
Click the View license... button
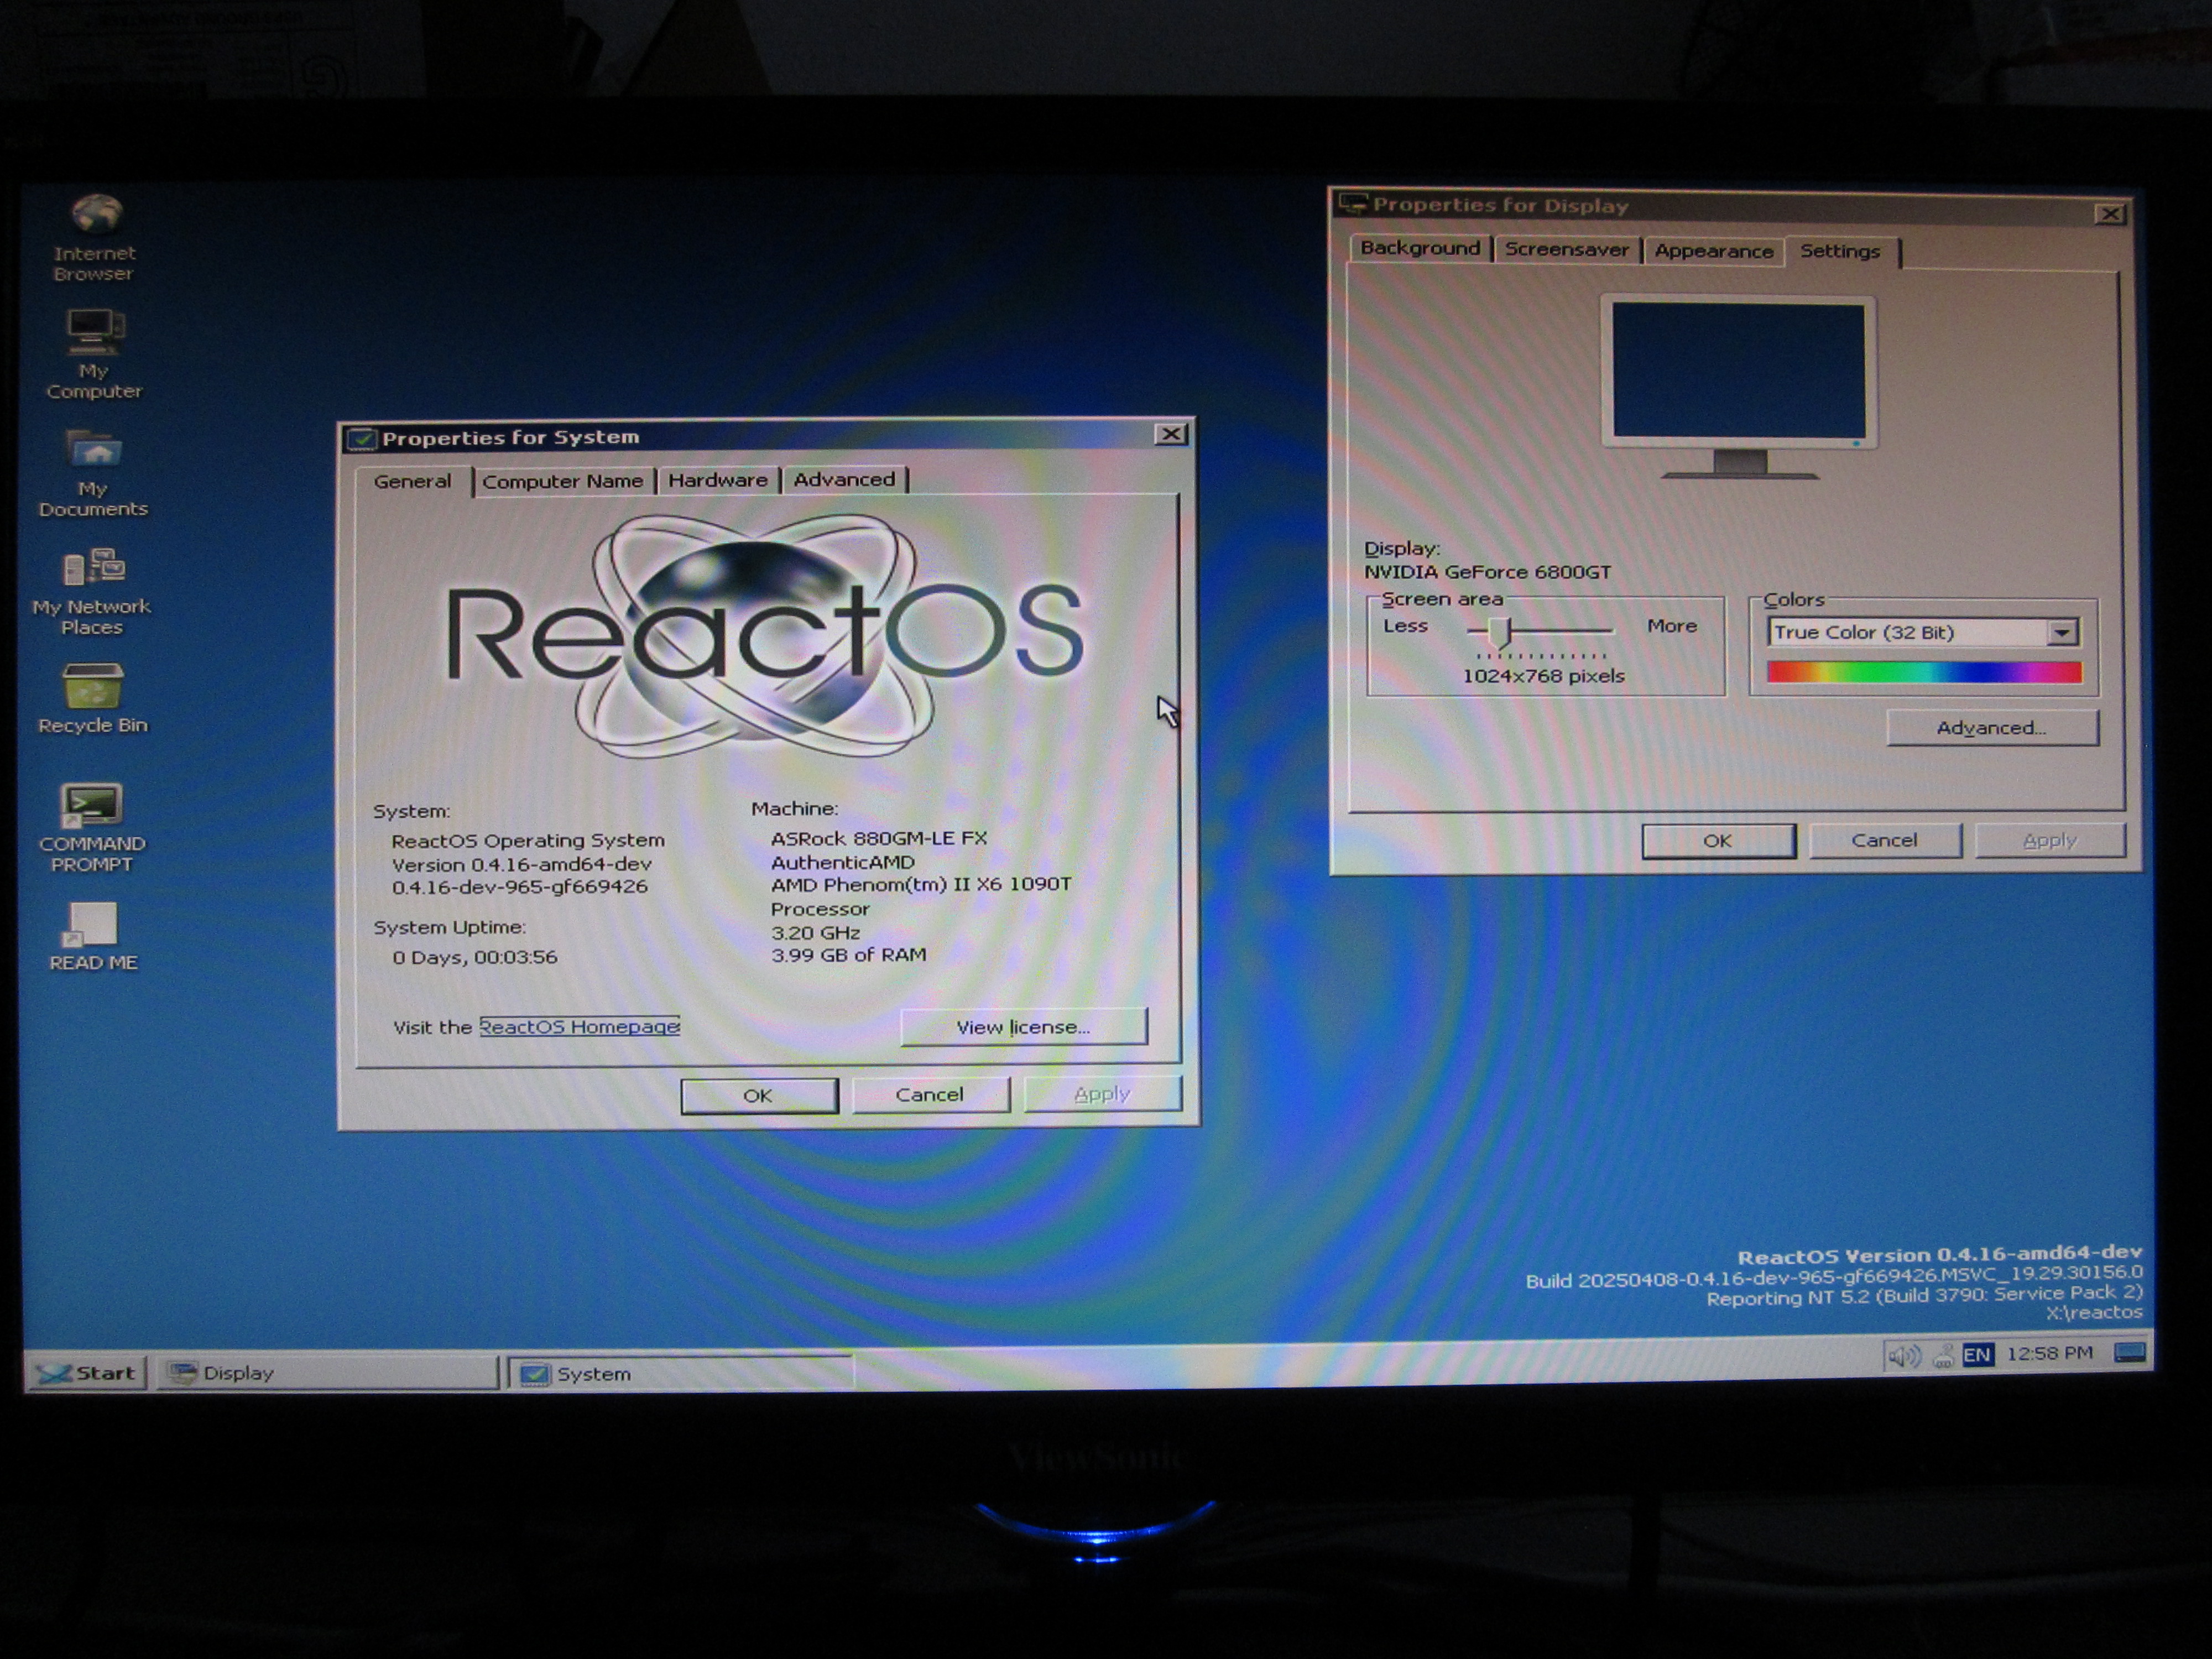(1024, 1027)
